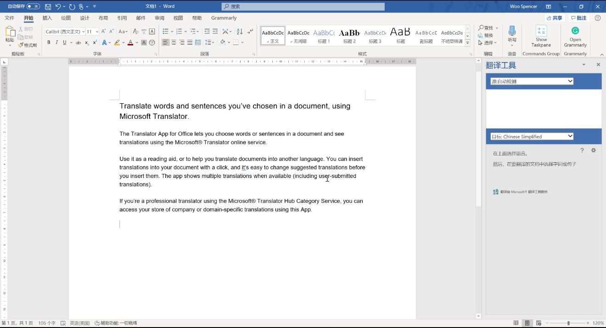Search in the 搜索 box on the title bar
Viewport: 606px width, 328px height.
pos(303,6)
